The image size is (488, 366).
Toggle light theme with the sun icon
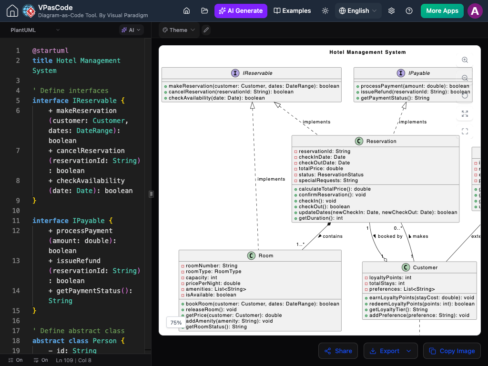(x=325, y=11)
